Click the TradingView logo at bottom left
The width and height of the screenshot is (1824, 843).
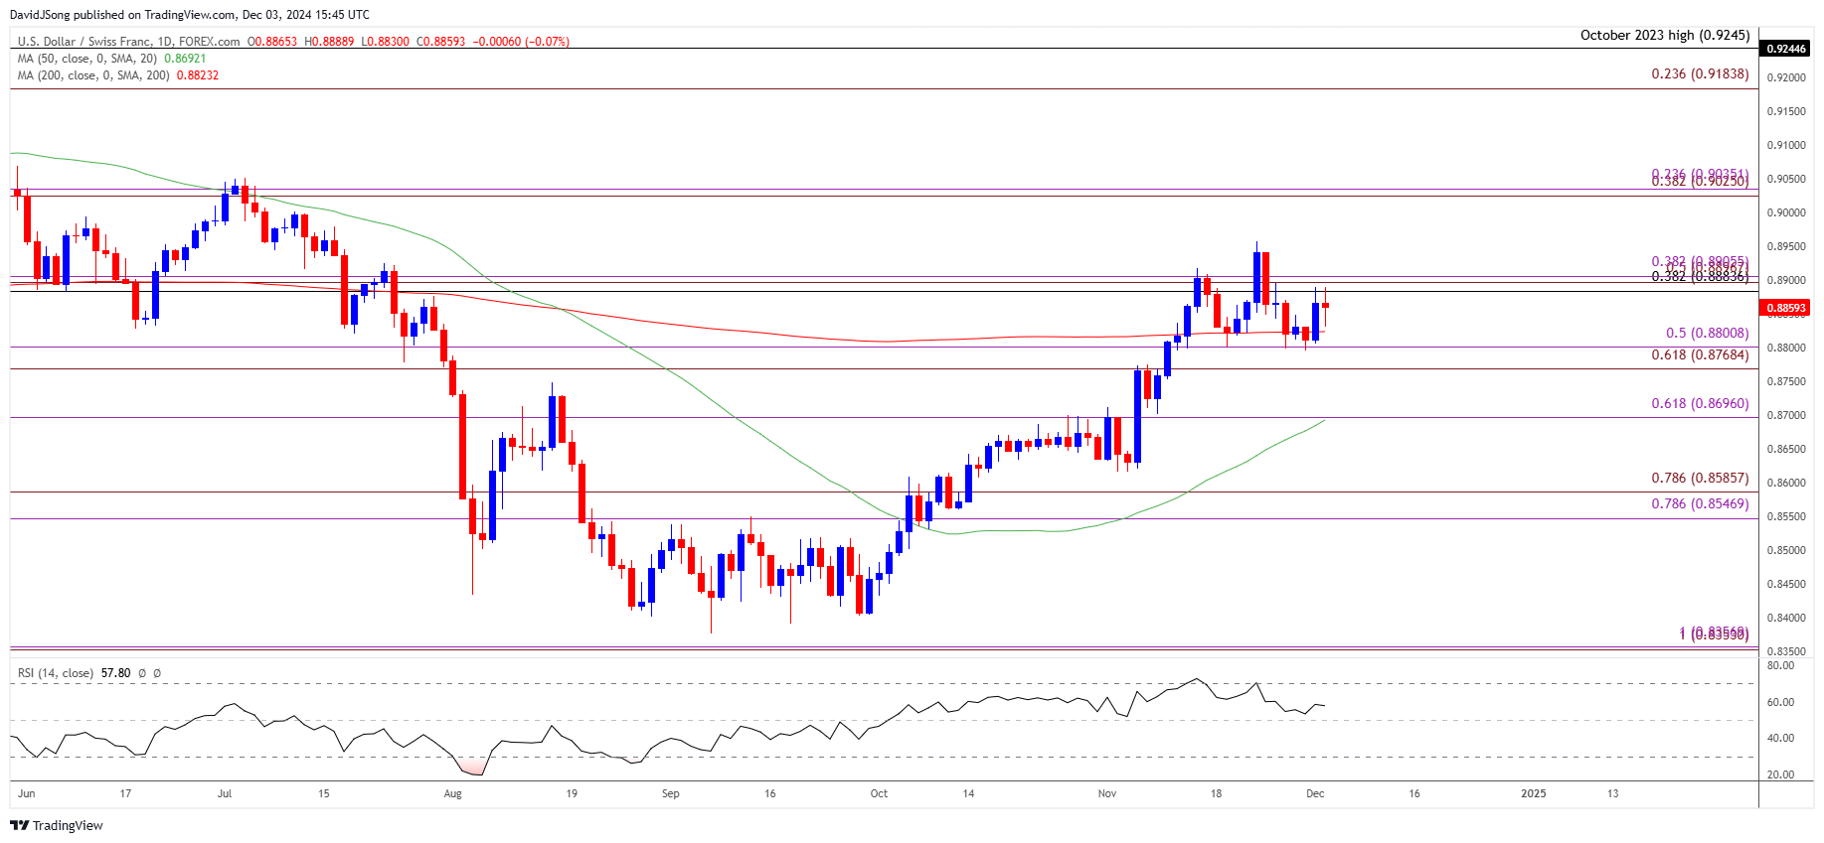pos(57,825)
